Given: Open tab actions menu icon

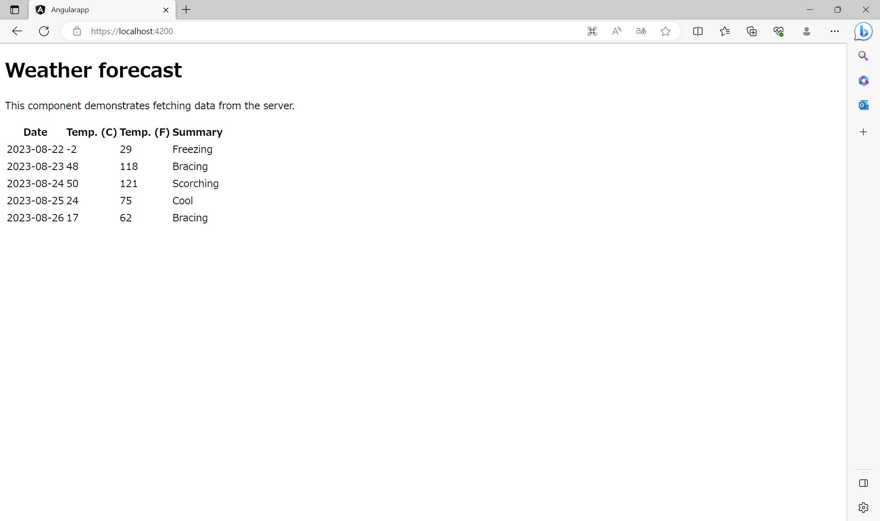Looking at the screenshot, I should click(x=15, y=10).
